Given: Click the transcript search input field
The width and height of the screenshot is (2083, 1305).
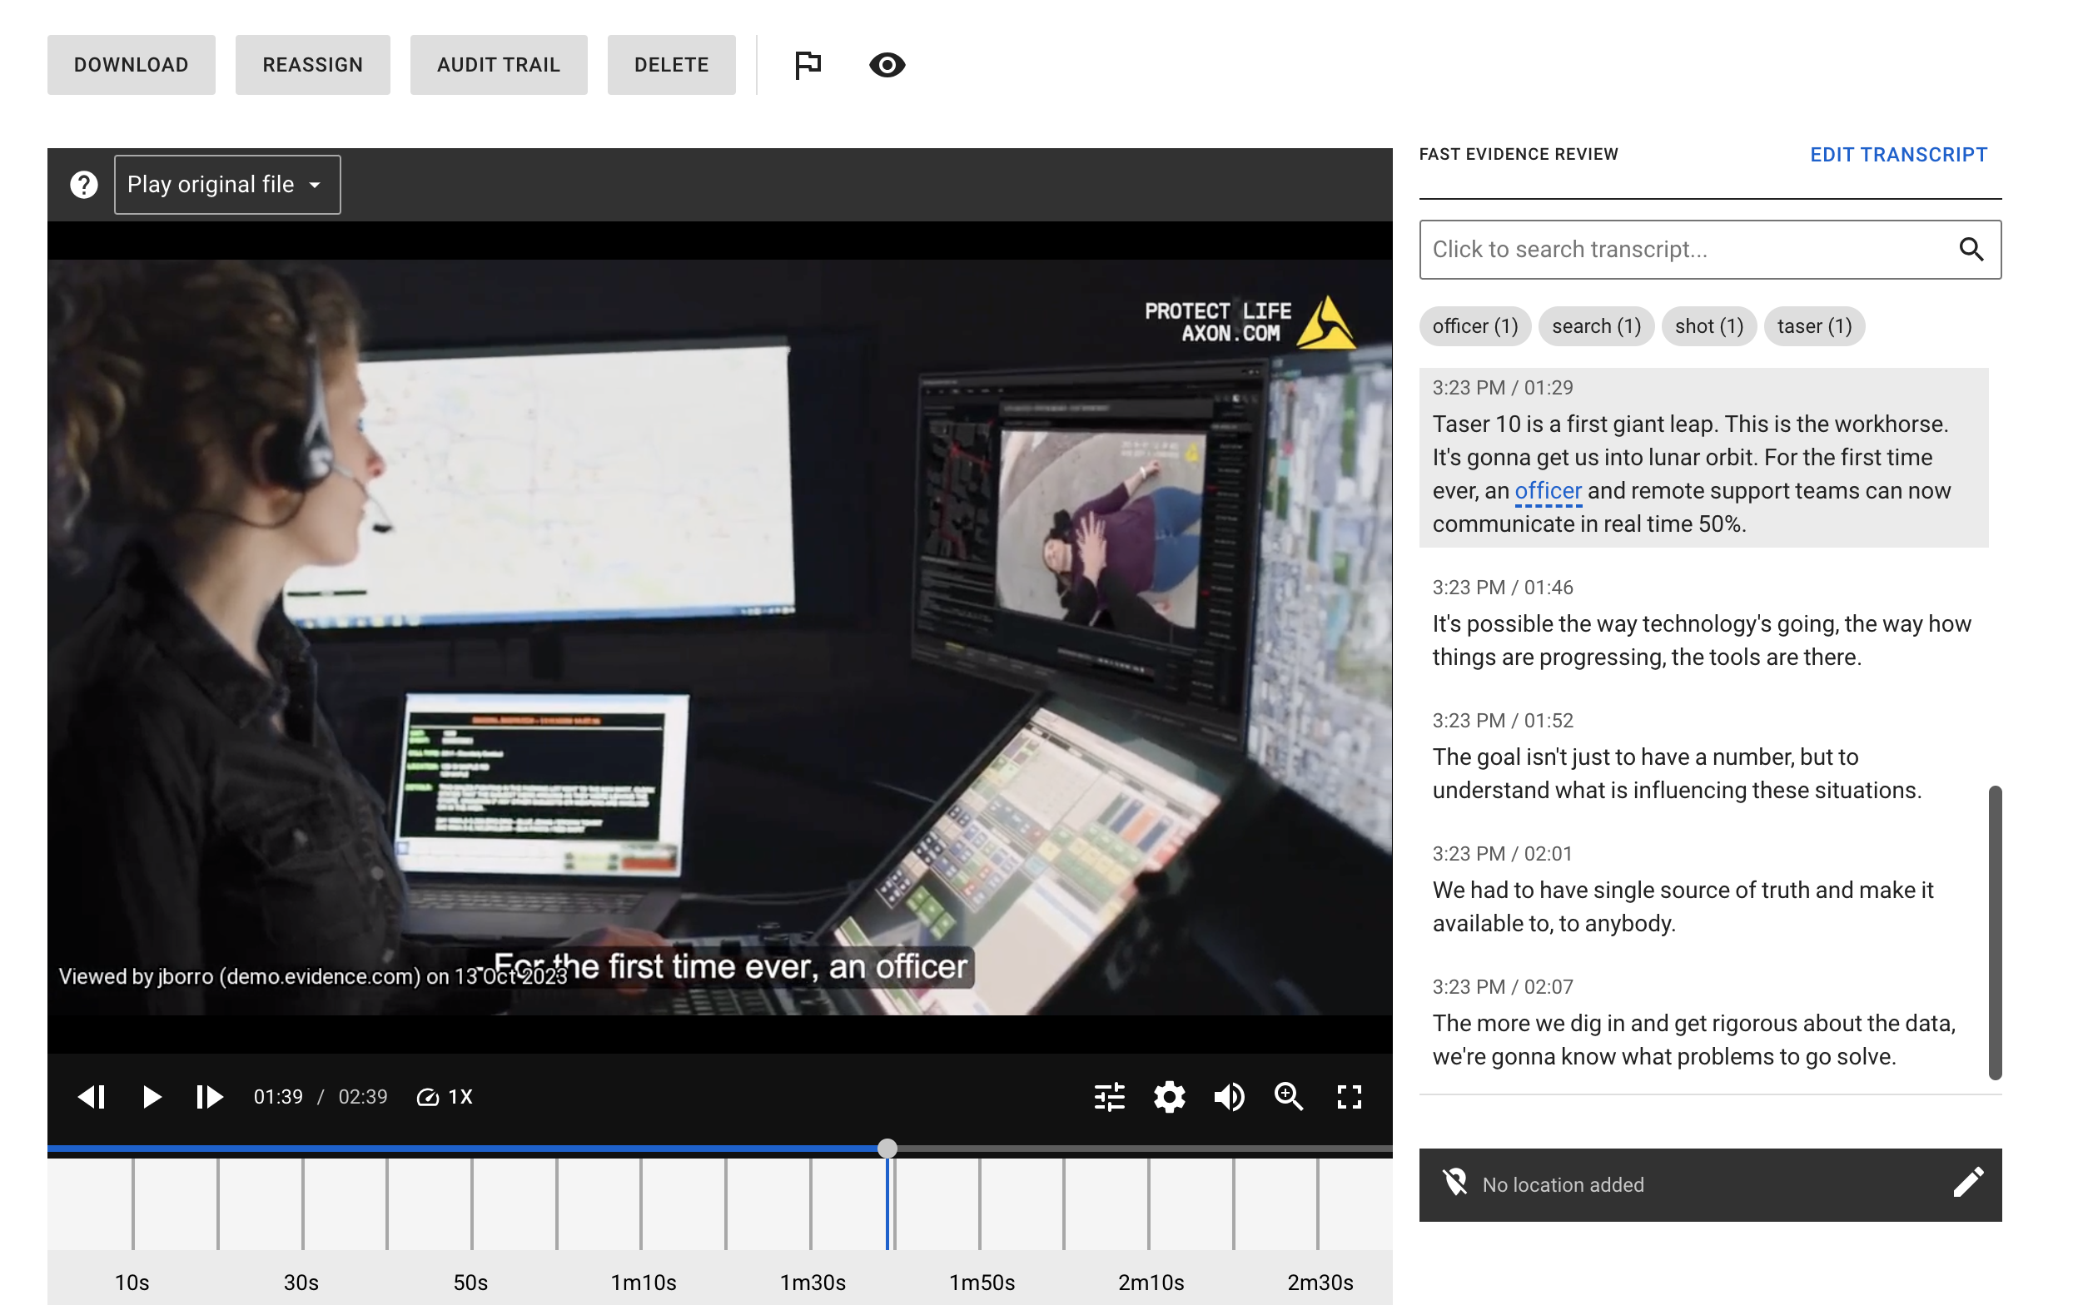Looking at the screenshot, I should pos(1683,250).
